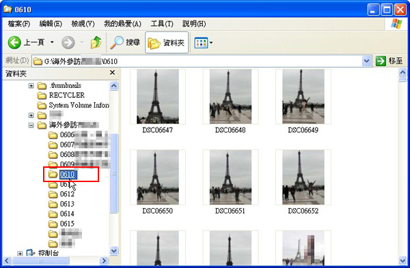
Task: Click the 移至 Go button
Action: [389, 61]
